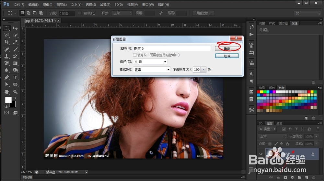This screenshot has height=181, width=324.
Task: Open the Layers panel fill dropdown
Action: 316,144
